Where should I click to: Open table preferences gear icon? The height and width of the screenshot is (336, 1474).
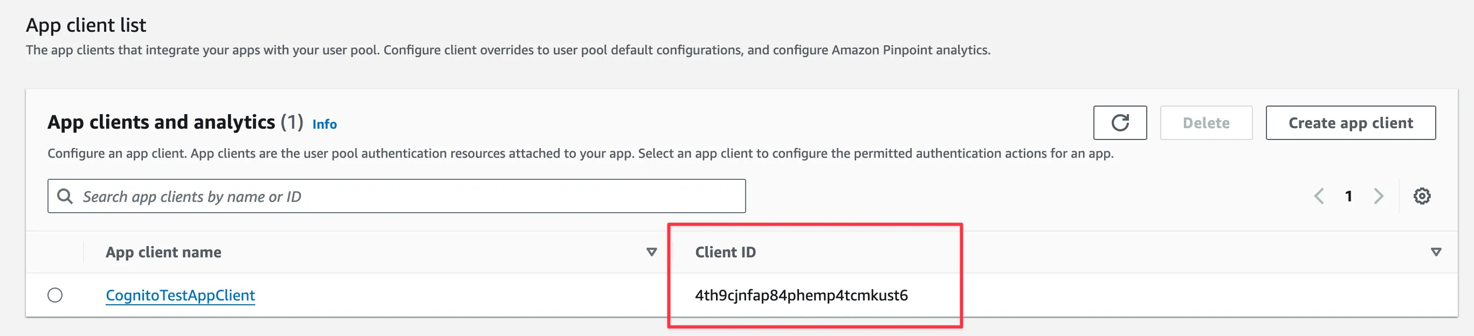[1421, 196]
